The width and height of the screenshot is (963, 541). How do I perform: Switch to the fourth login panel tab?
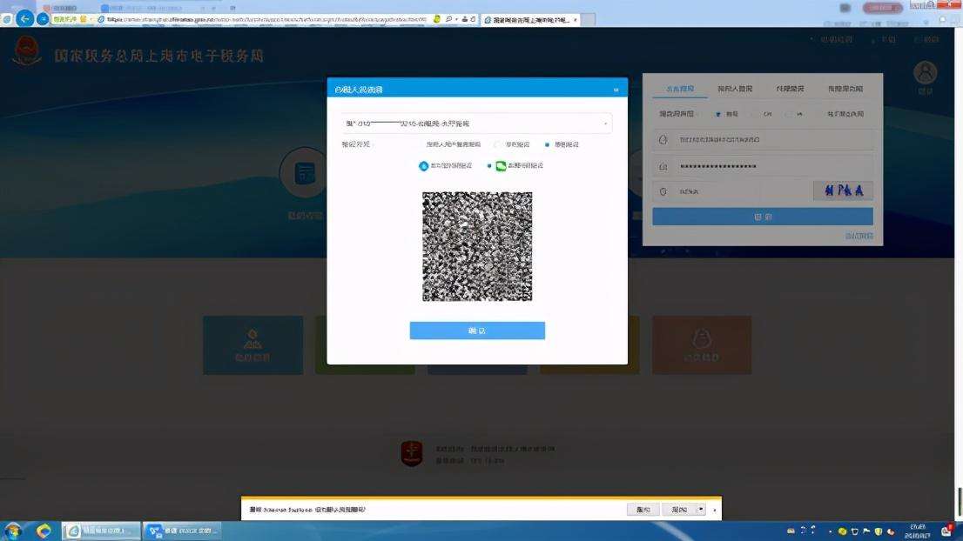(845, 89)
